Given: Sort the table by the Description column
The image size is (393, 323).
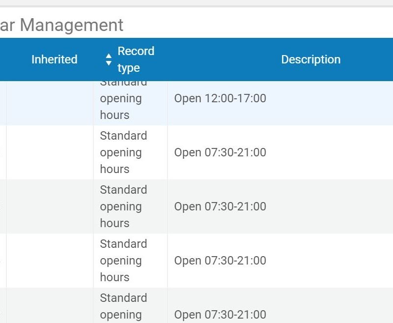Looking at the screenshot, I should (x=310, y=59).
